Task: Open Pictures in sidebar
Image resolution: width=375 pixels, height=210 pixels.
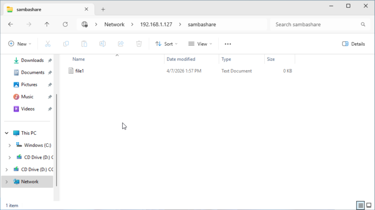Action: tap(29, 85)
